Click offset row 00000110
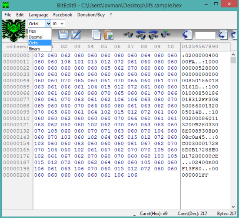Screen dimensions: 239x218 tap(17, 118)
